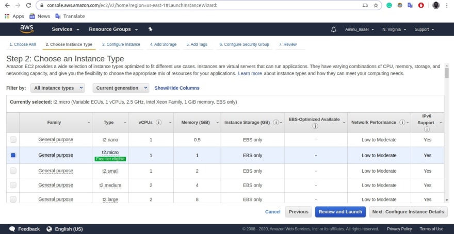Open the Chrome profile avatar
Viewport: 454px width, 234px height.
436,5
